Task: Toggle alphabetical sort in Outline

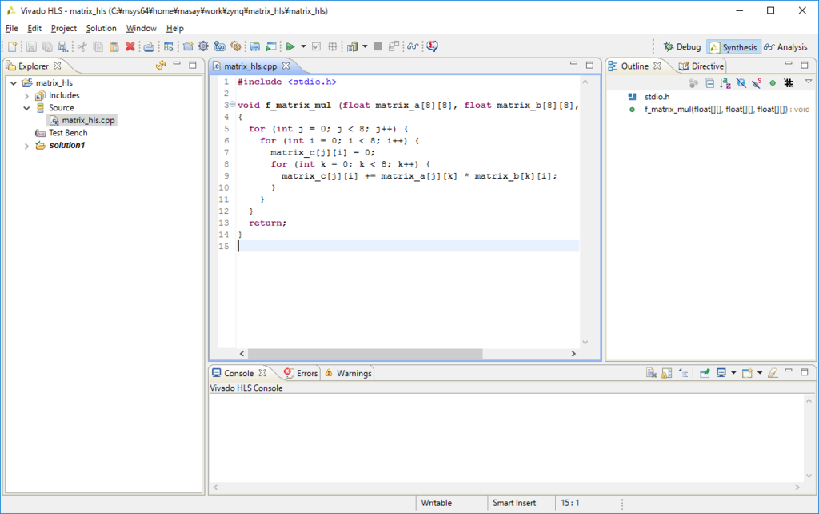Action: click(725, 83)
